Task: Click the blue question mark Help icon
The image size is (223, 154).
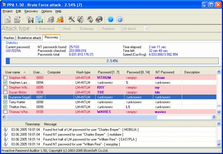Action: point(110,19)
